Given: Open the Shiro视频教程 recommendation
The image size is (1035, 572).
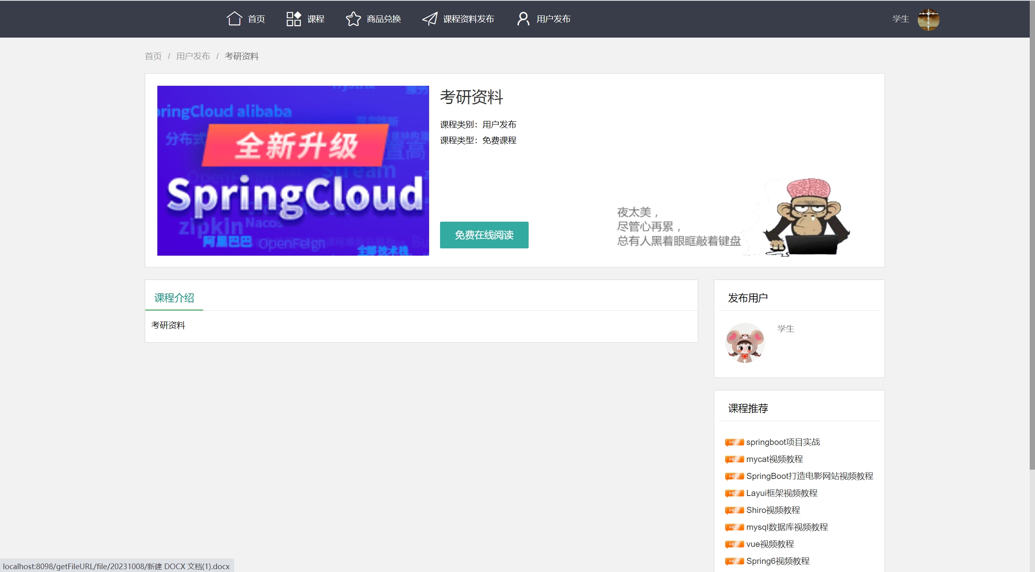Looking at the screenshot, I should coord(773,510).
